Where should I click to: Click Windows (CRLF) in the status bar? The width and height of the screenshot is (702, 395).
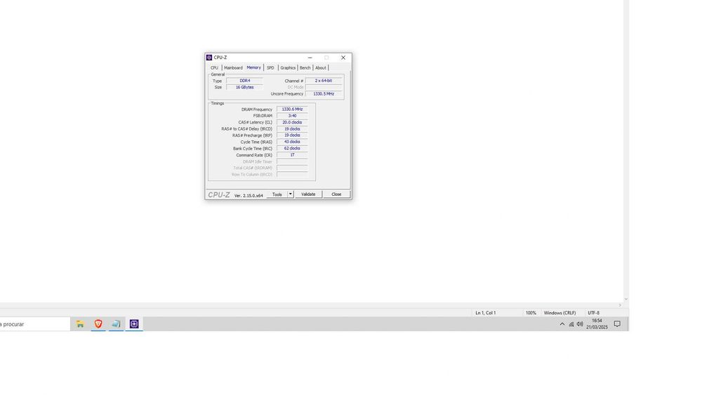pos(559,313)
